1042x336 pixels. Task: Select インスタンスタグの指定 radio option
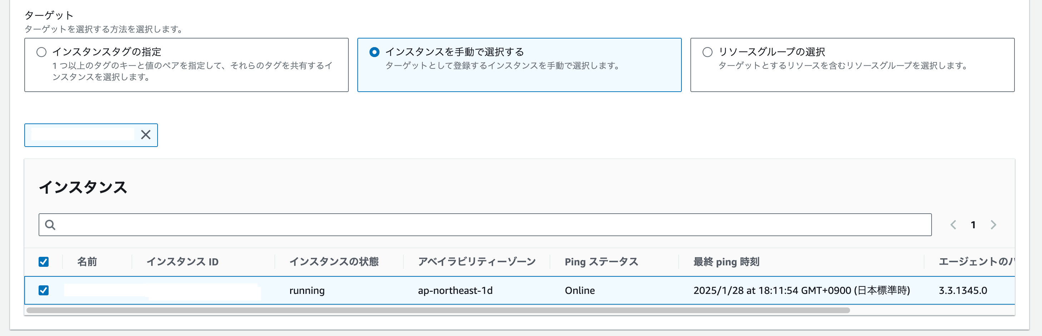coord(41,52)
